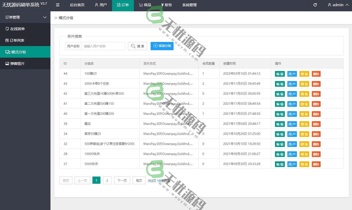This screenshot has width=352, height=210.
Task: Click the 用户名称 input field
Action: coord(103,46)
